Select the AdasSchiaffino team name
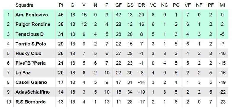Screen dimensions: 232x111 pyautogui.click(x=33, y=92)
